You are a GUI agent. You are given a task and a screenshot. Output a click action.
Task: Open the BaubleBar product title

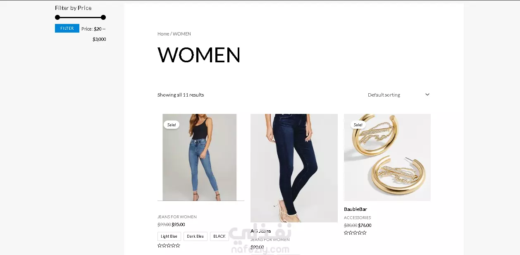pyautogui.click(x=355, y=209)
